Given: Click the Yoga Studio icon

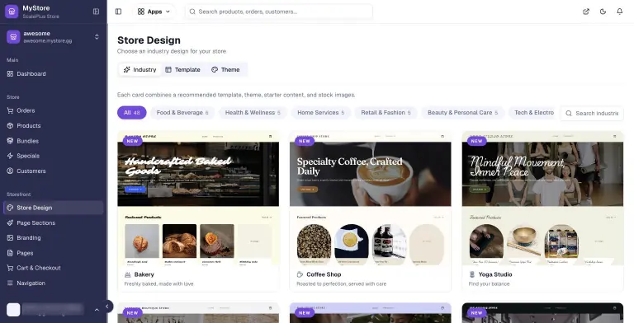Looking at the screenshot, I should point(472,274).
